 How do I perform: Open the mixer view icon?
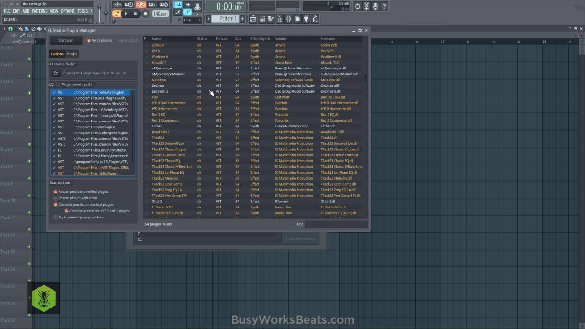(288, 19)
